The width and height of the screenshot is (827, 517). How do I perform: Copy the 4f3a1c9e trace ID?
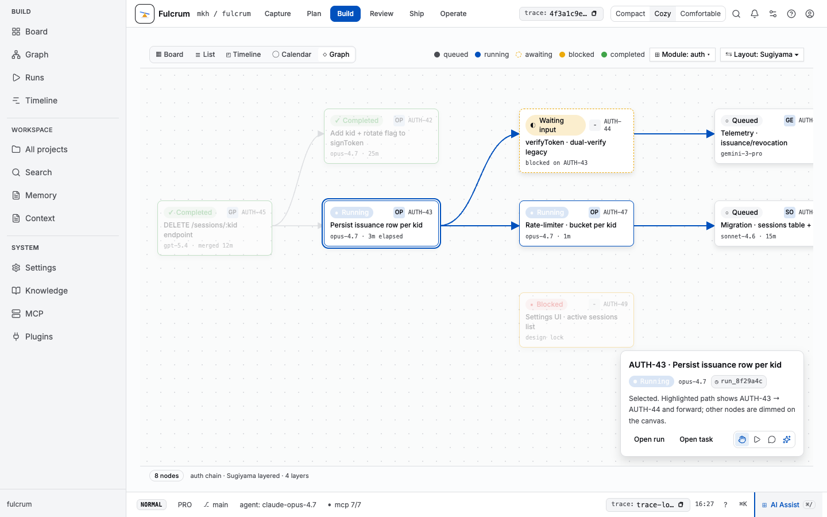click(594, 13)
